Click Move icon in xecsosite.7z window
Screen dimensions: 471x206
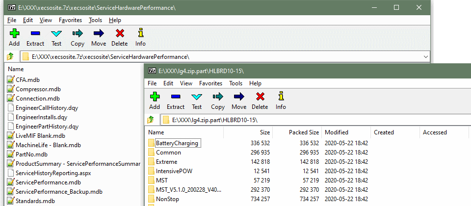click(99, 33)
